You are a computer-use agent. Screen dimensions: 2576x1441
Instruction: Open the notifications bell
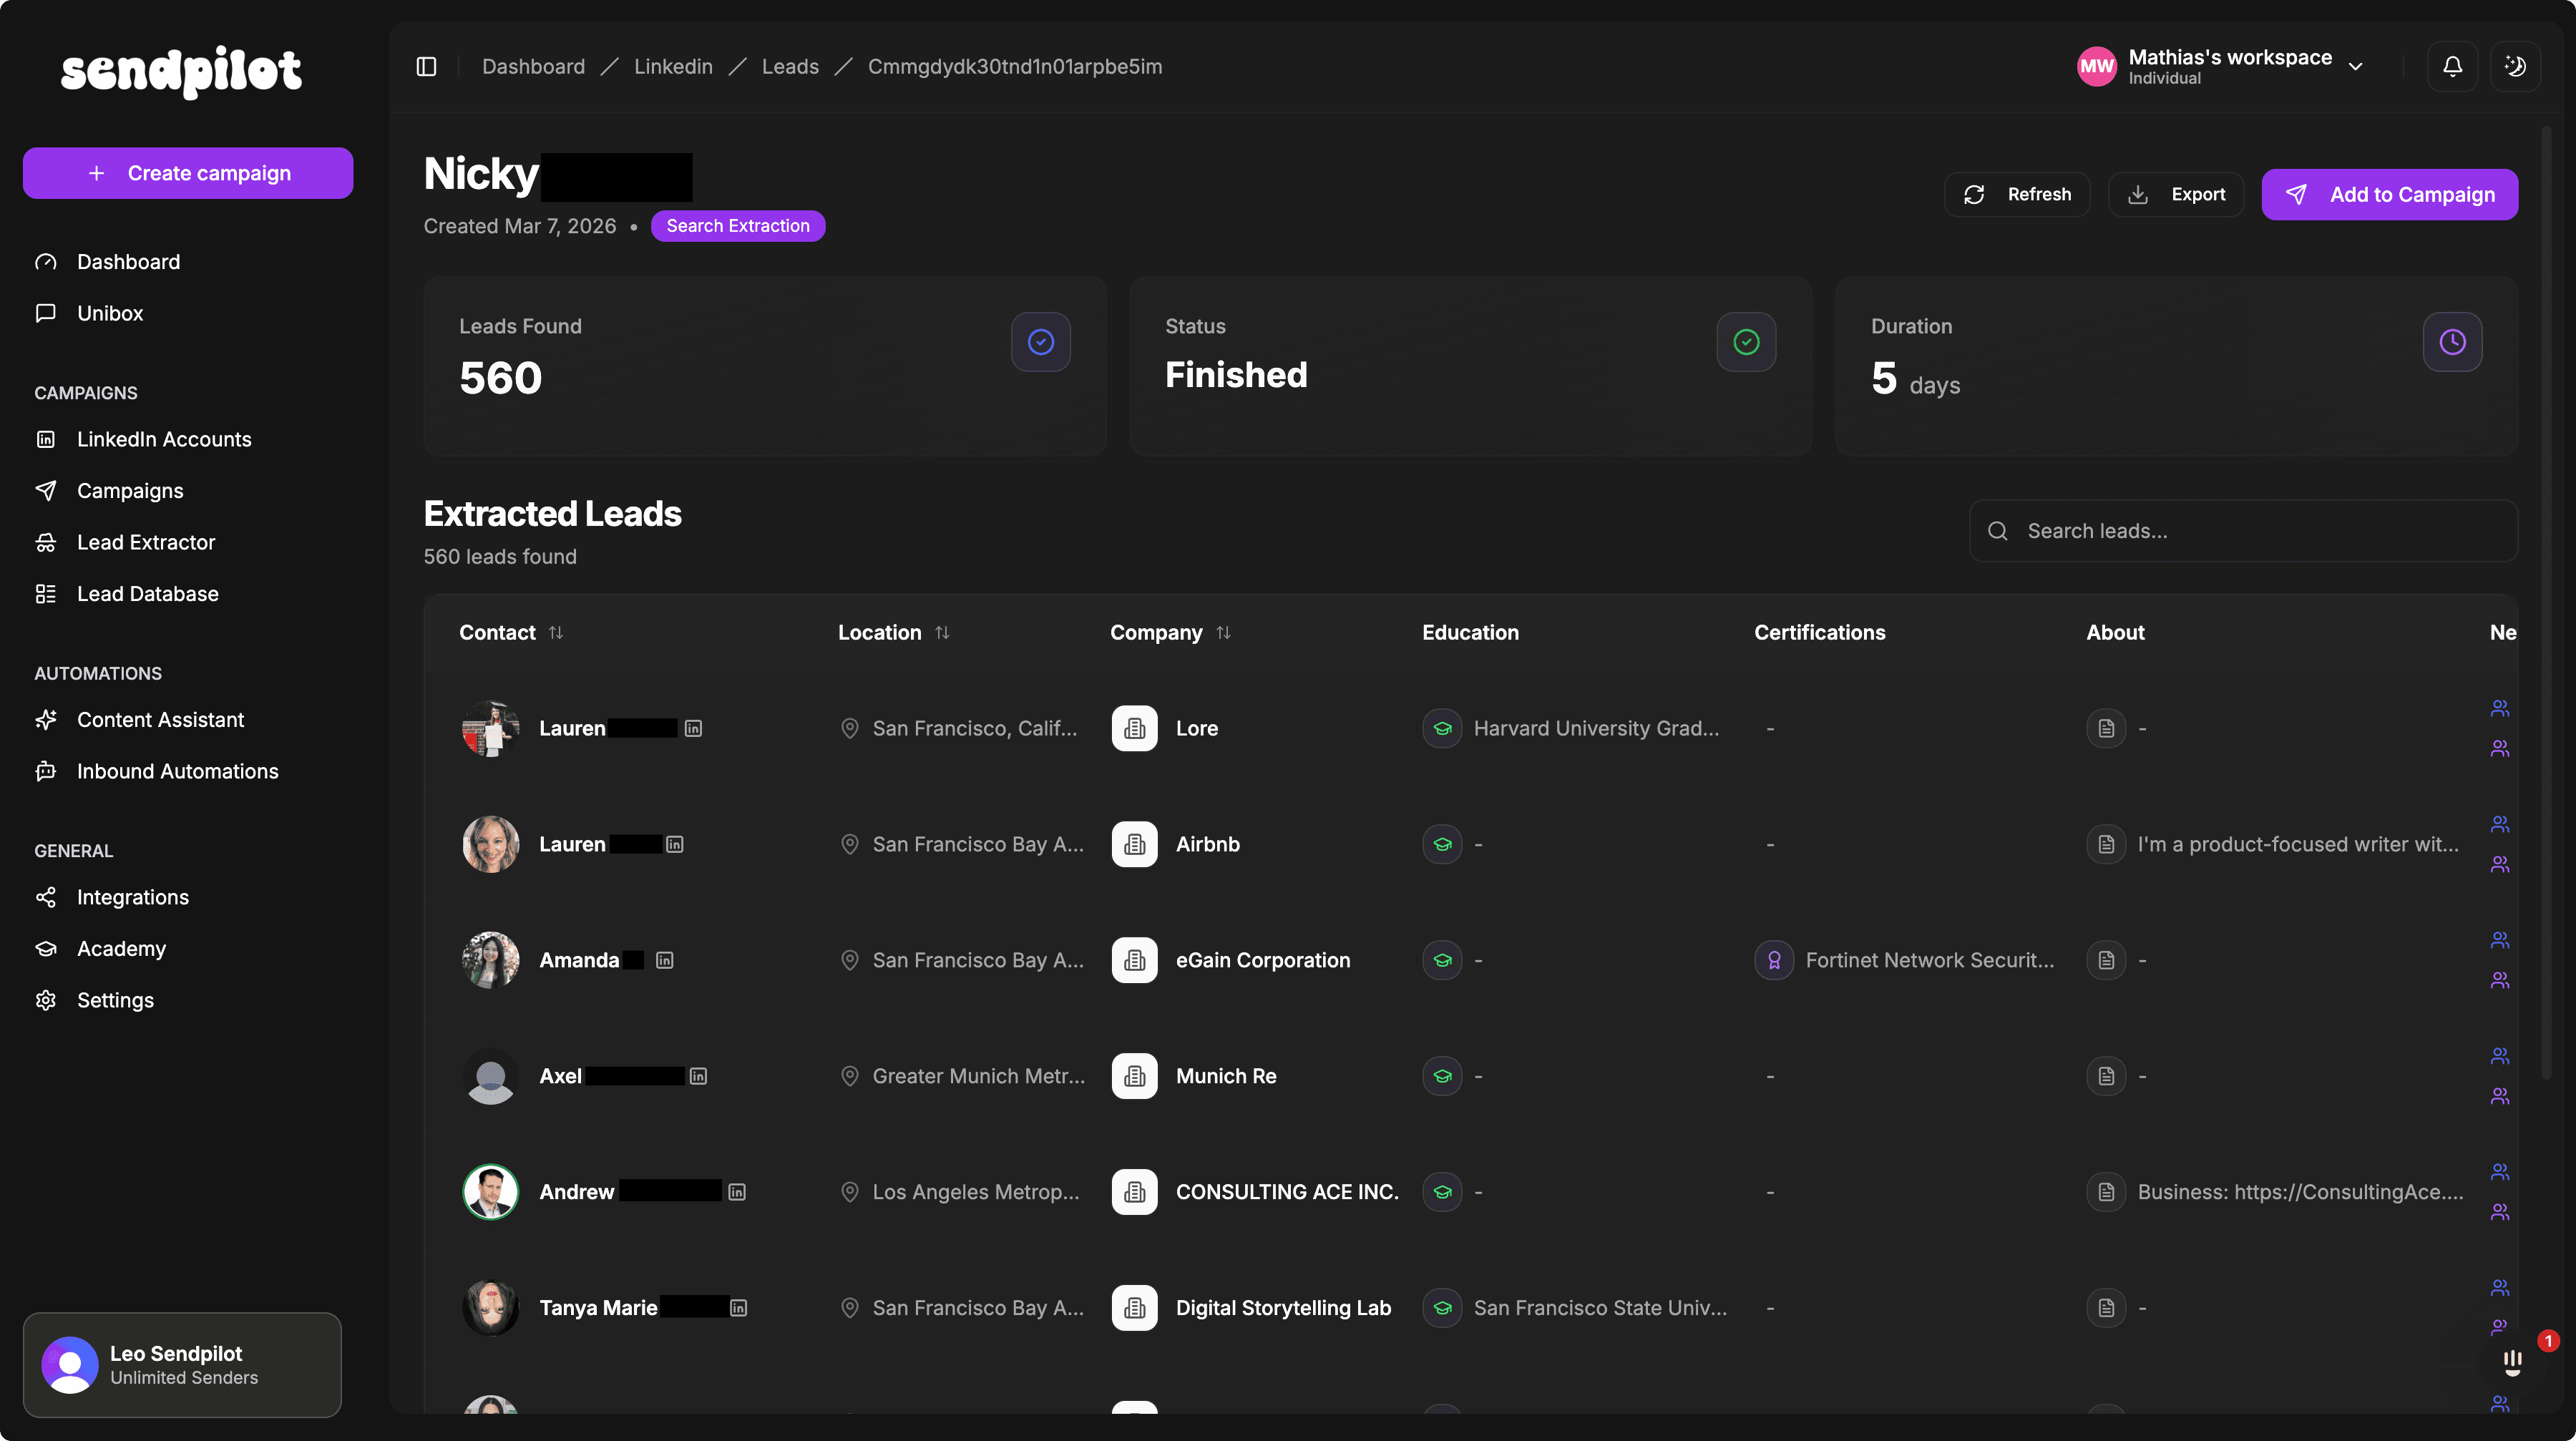point(2452,67)
